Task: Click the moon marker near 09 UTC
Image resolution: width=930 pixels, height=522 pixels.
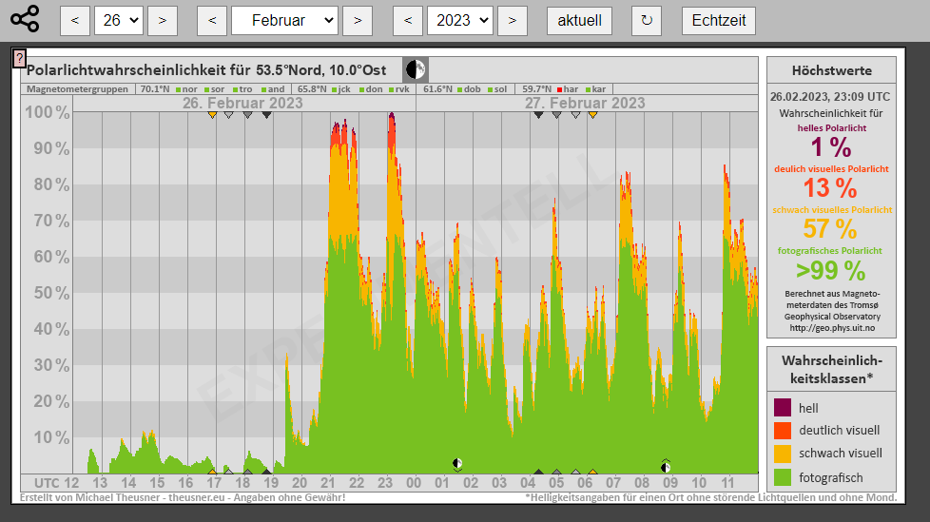Action: pos(666,466)
